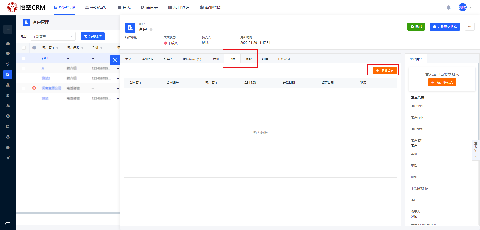Collapse the 重要信息 side panel handle
Viewport: 480px width, 230px height.
pyautogui.click(x=476, y=150)
